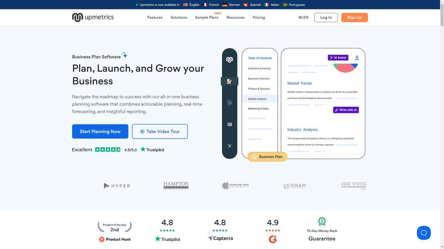Click the Business Plan yellow badge

(267, 157)
